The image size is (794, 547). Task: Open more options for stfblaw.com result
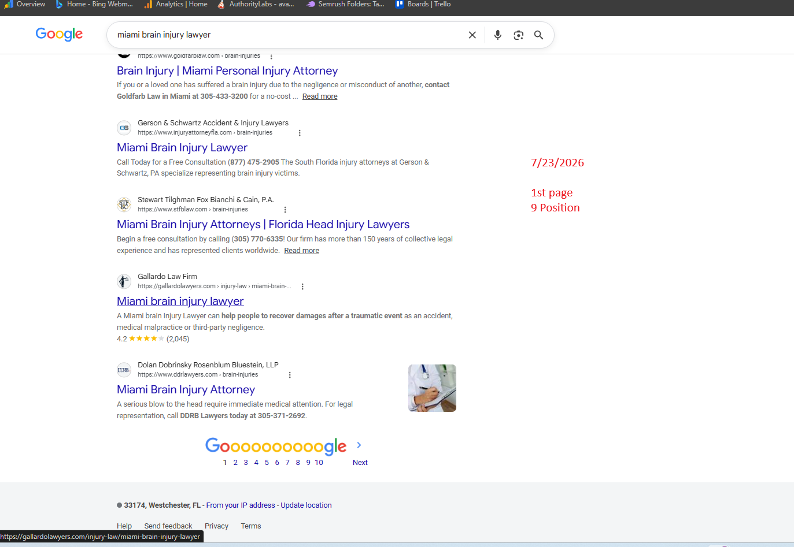click(285, 210)
